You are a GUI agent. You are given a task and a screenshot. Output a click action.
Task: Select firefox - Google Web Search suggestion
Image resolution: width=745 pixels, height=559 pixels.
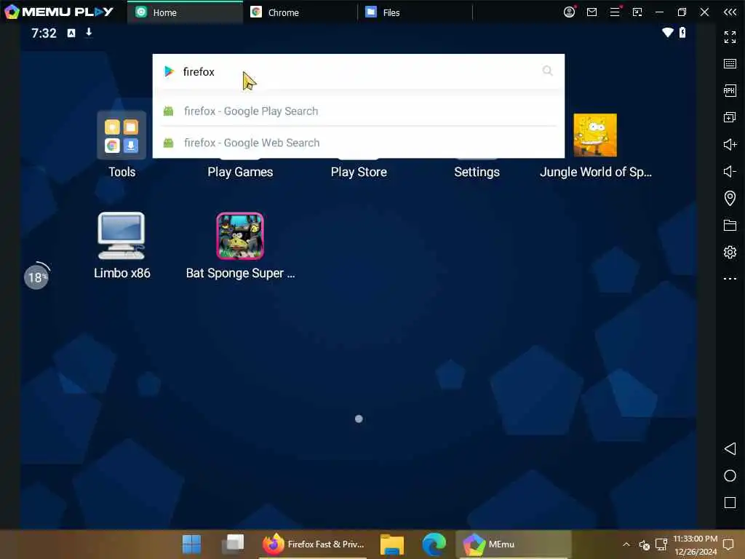point(359,143)
